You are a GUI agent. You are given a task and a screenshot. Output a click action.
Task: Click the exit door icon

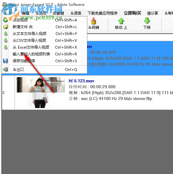pos(5,69)
